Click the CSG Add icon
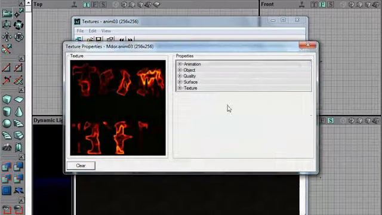Viewport: 382px width, 215px height. click(x=7, y=167)
